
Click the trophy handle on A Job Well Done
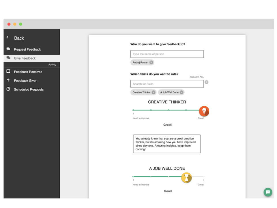186,178
